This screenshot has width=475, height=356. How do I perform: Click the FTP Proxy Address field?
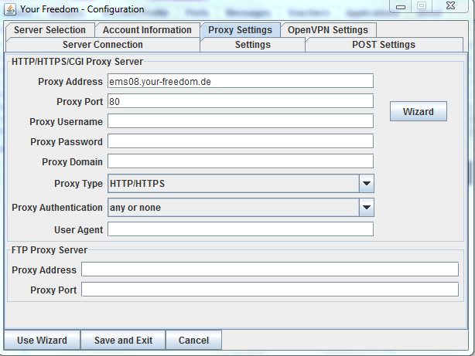pyautogui.click(x=270, y=270)
